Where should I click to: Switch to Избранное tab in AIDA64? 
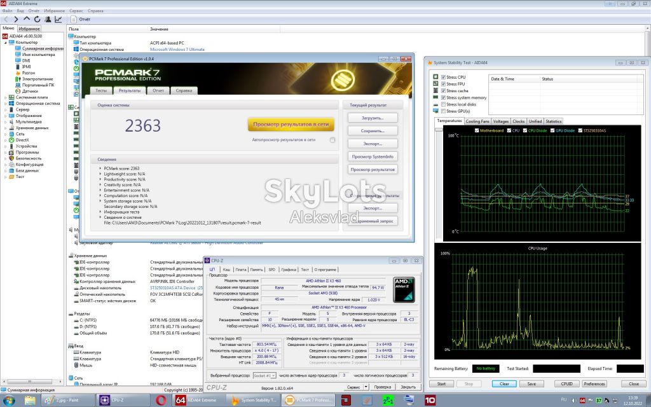pos(29,29)
